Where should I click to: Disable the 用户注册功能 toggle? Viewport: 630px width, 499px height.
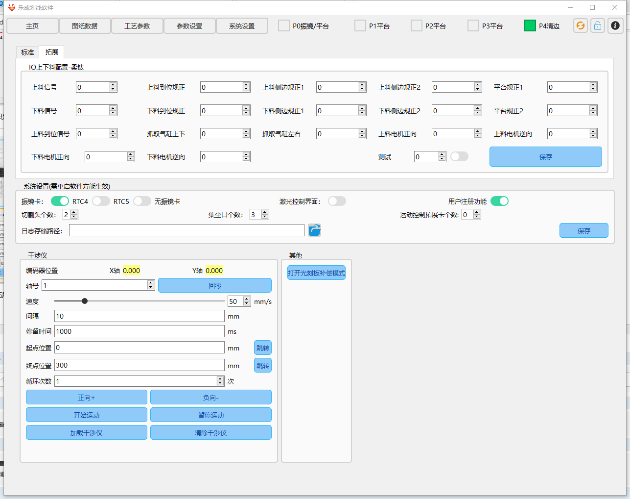499,201
